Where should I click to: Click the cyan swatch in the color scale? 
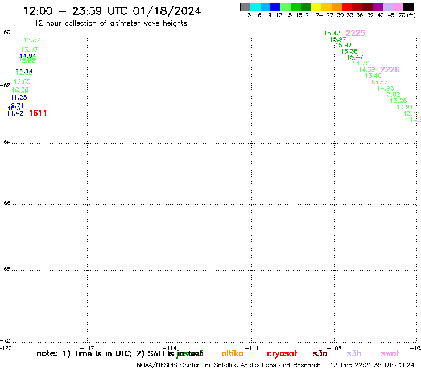(x=255, y=7)
